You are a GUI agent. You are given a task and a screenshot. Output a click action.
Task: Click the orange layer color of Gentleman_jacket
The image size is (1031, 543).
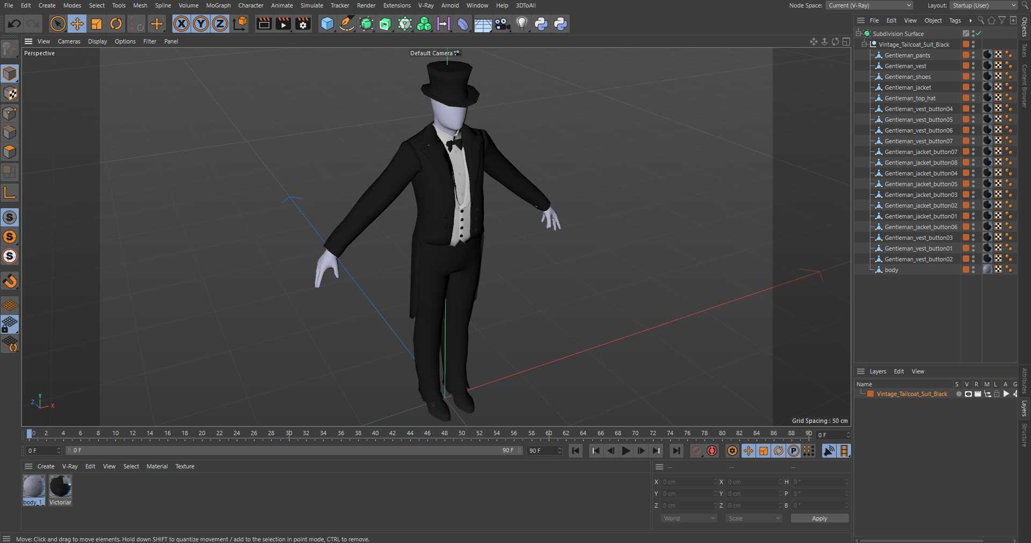(x=965, y=87)
